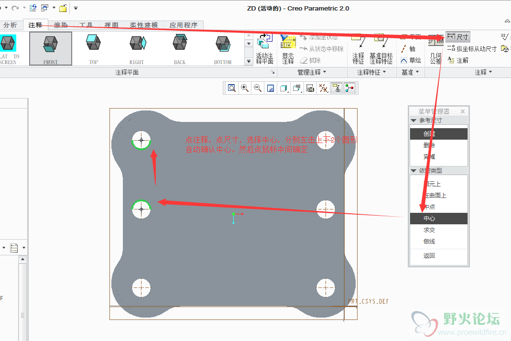Switch to the 渲染 ribbon tab
Screen dimensions: 511x341
61,25
